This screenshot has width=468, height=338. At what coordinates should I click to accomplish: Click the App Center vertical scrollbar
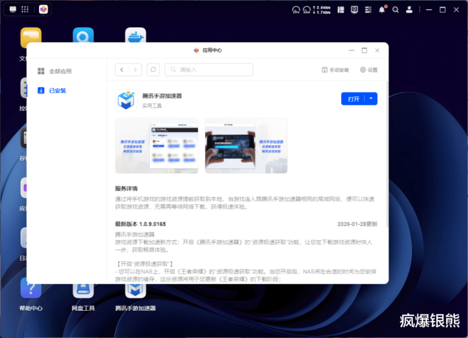[x=387, y=155]
